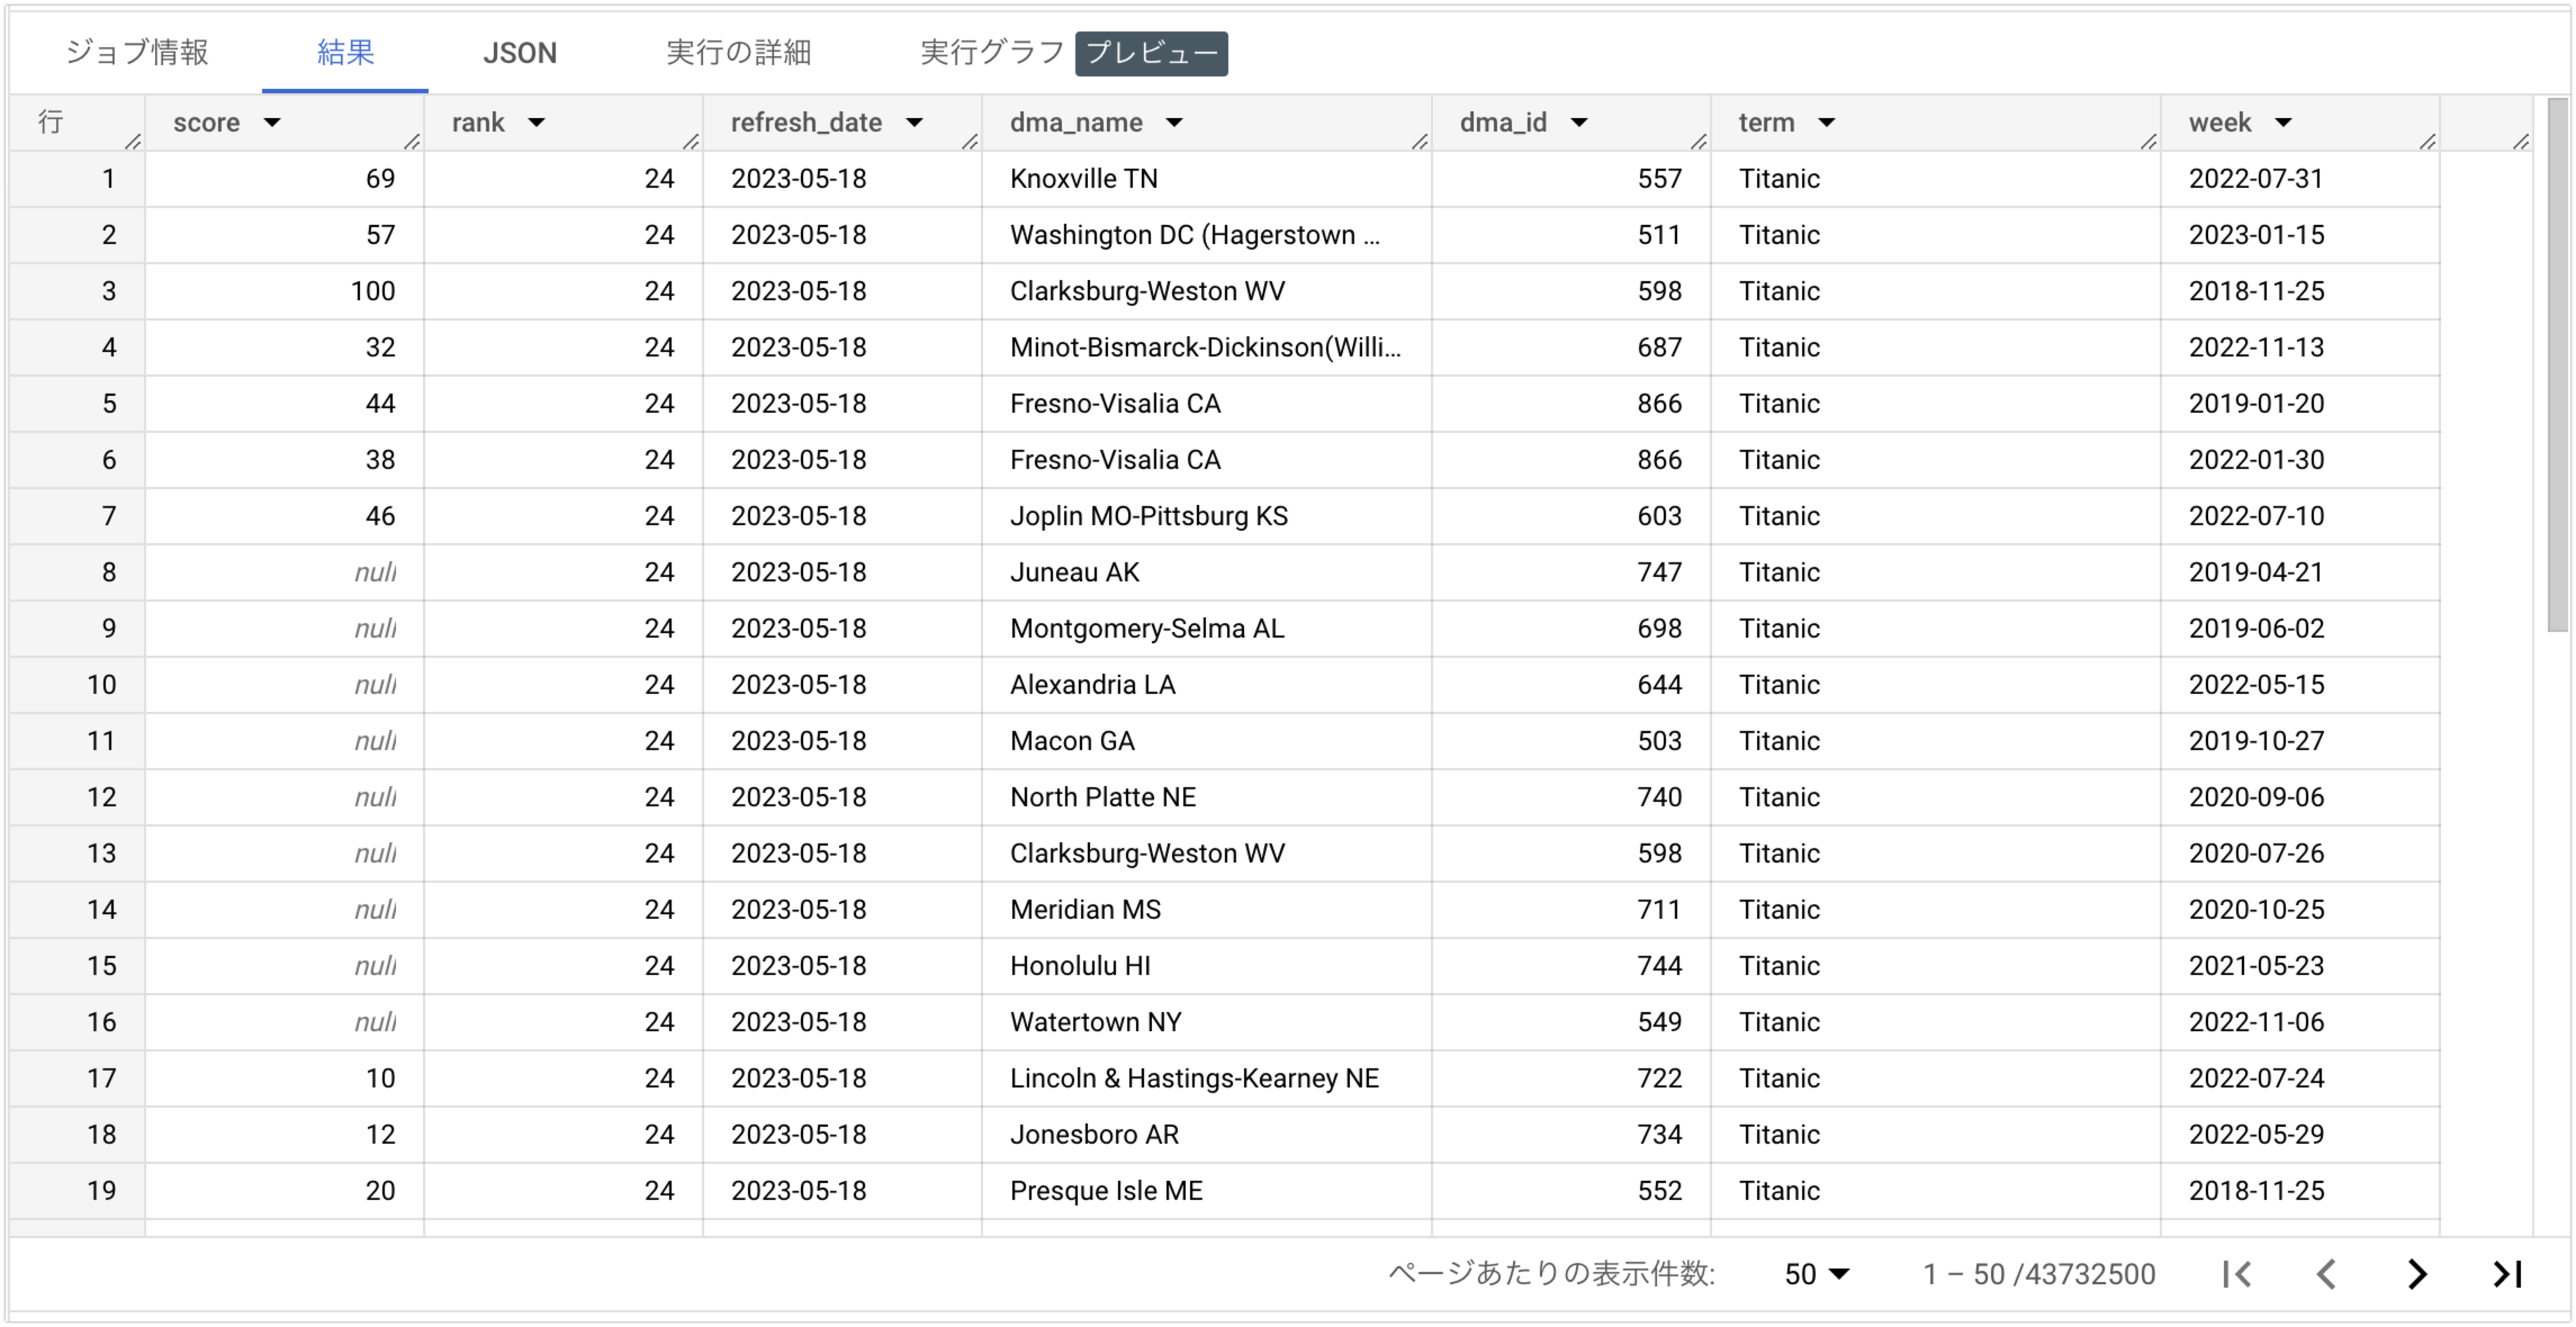
Task: Open dma_id column menu arrow
Action: (1579, 123)
